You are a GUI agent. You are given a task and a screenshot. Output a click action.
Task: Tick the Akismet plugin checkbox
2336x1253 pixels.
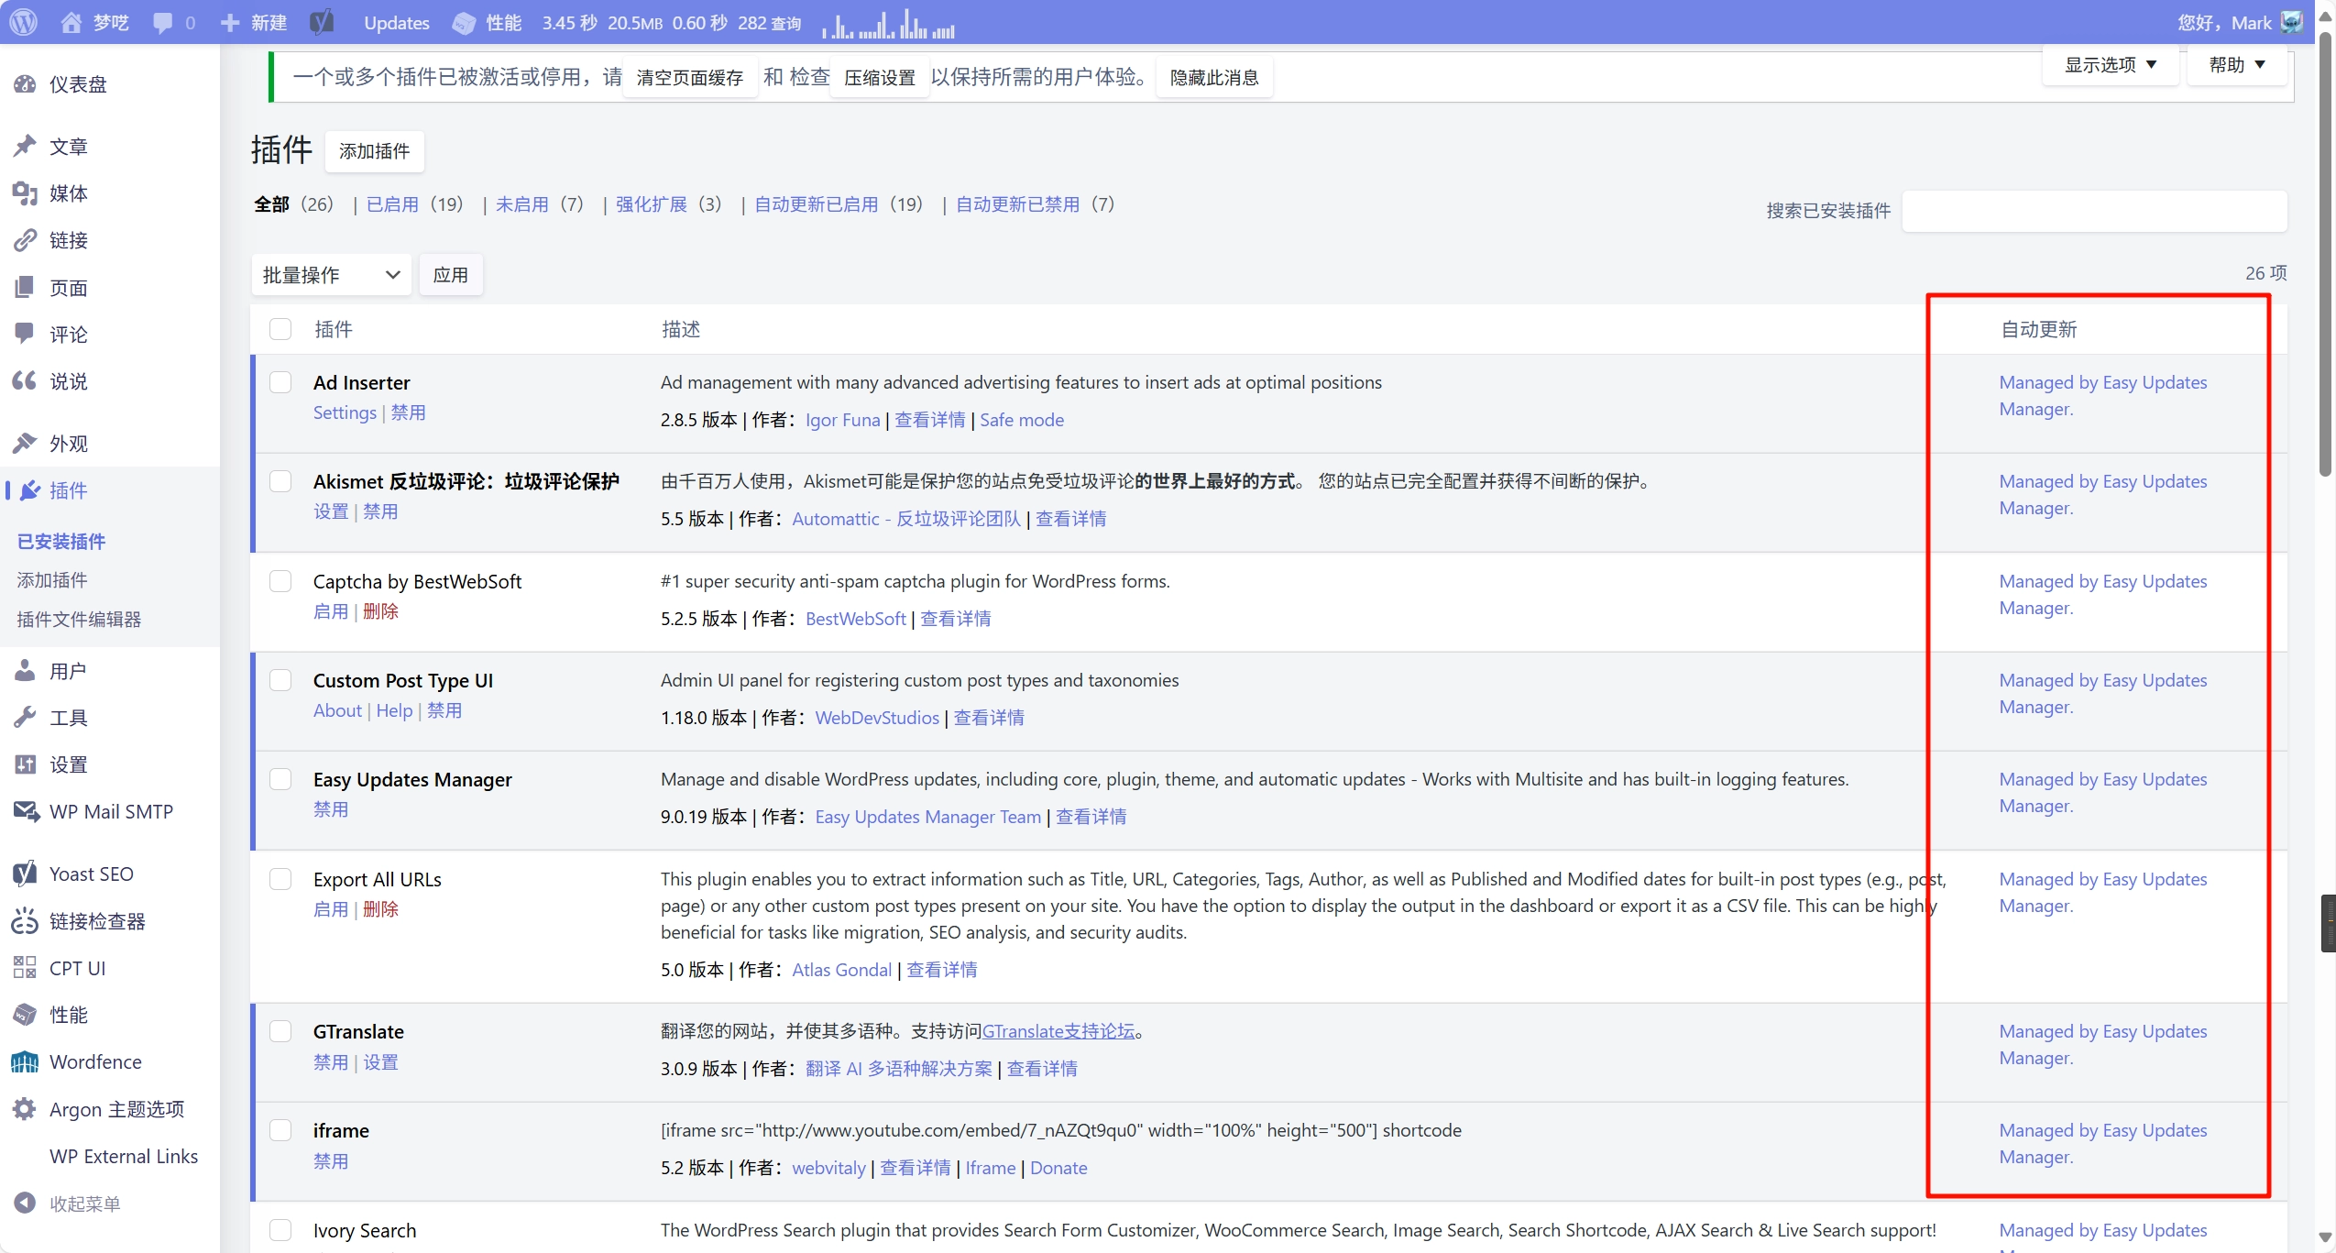(x=280, y=481)
